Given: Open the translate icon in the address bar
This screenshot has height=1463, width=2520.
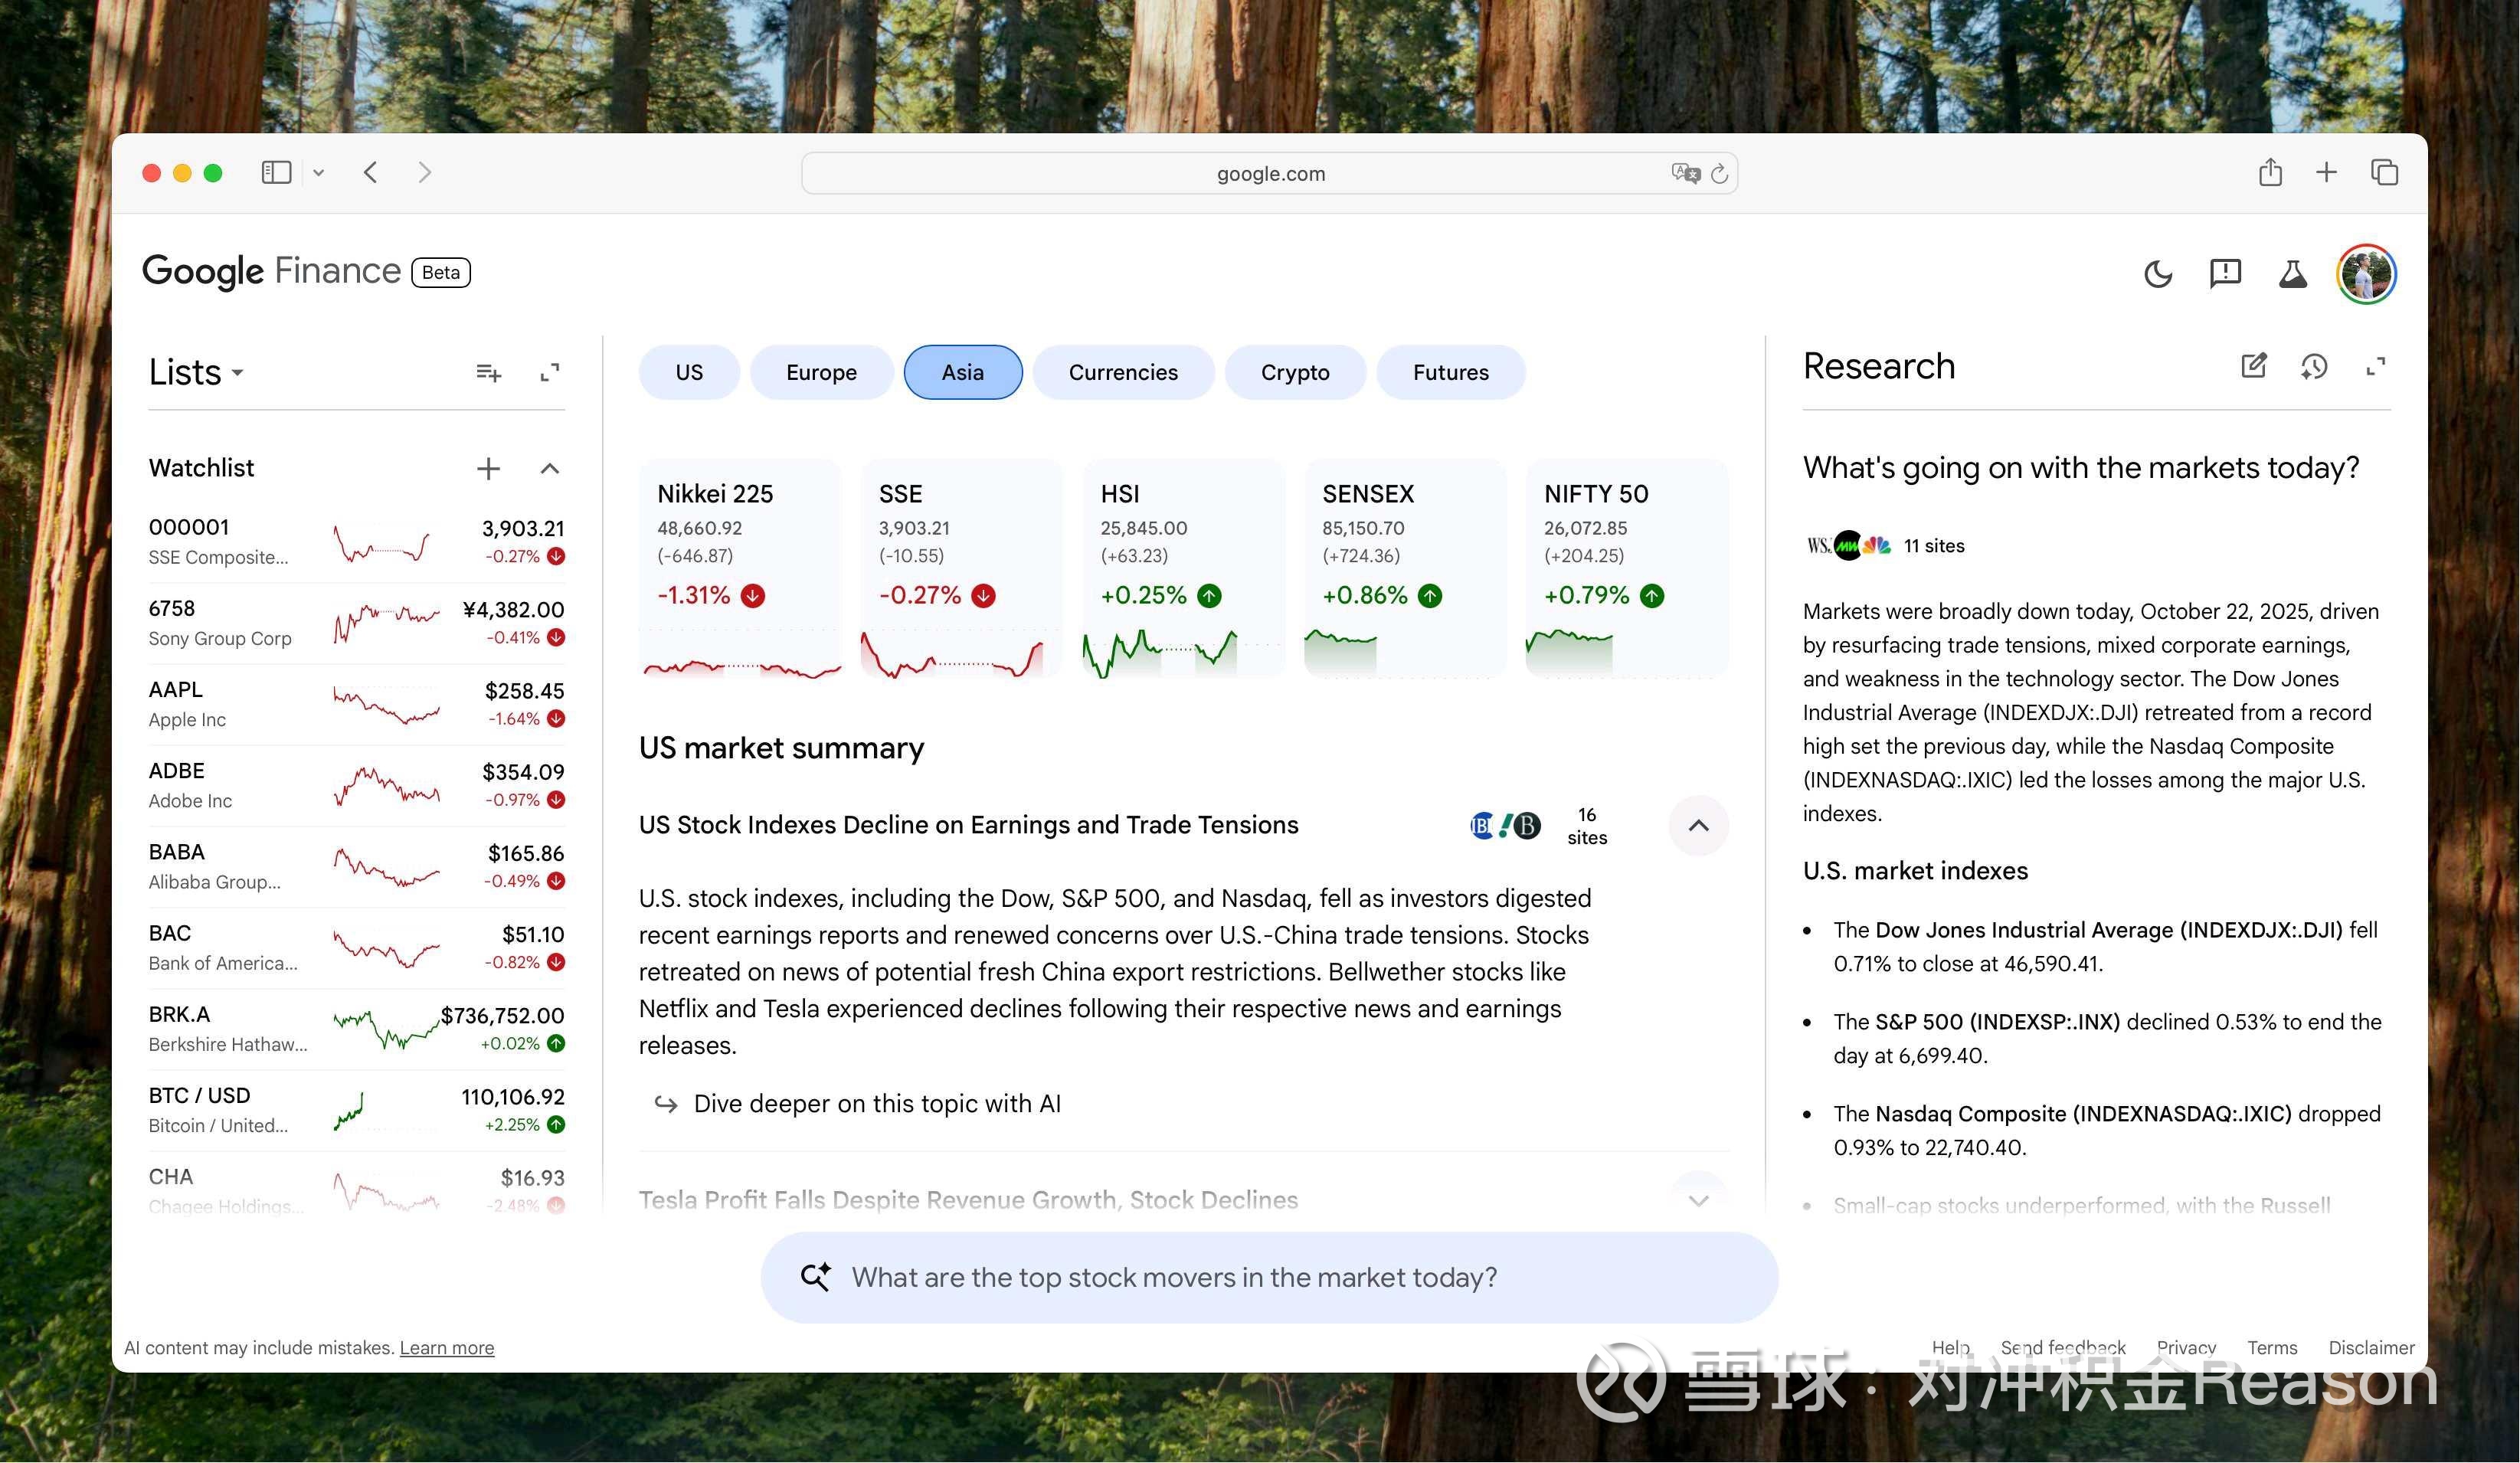Looking at the screenshot, I should point(1685,172).
